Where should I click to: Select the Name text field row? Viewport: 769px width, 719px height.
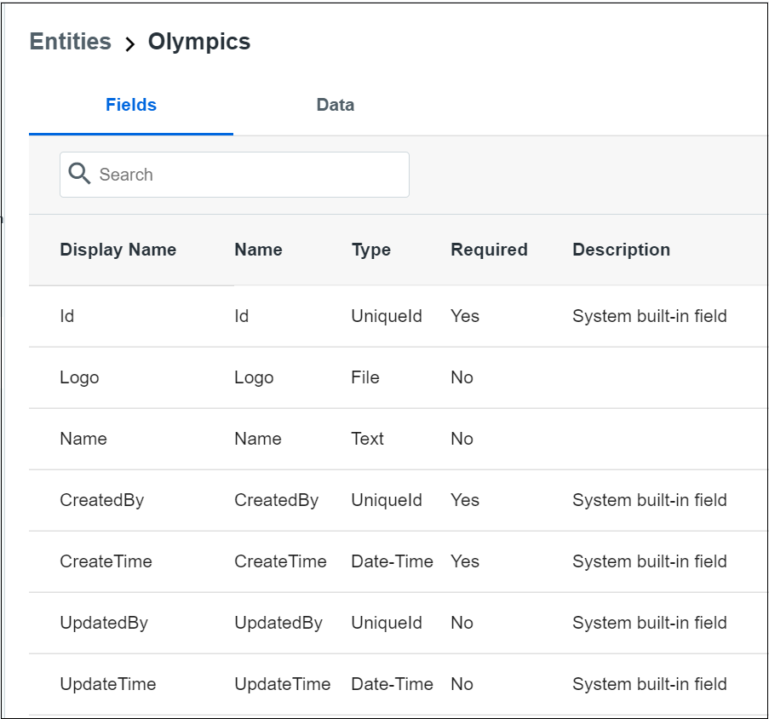(x=83, y=439)
